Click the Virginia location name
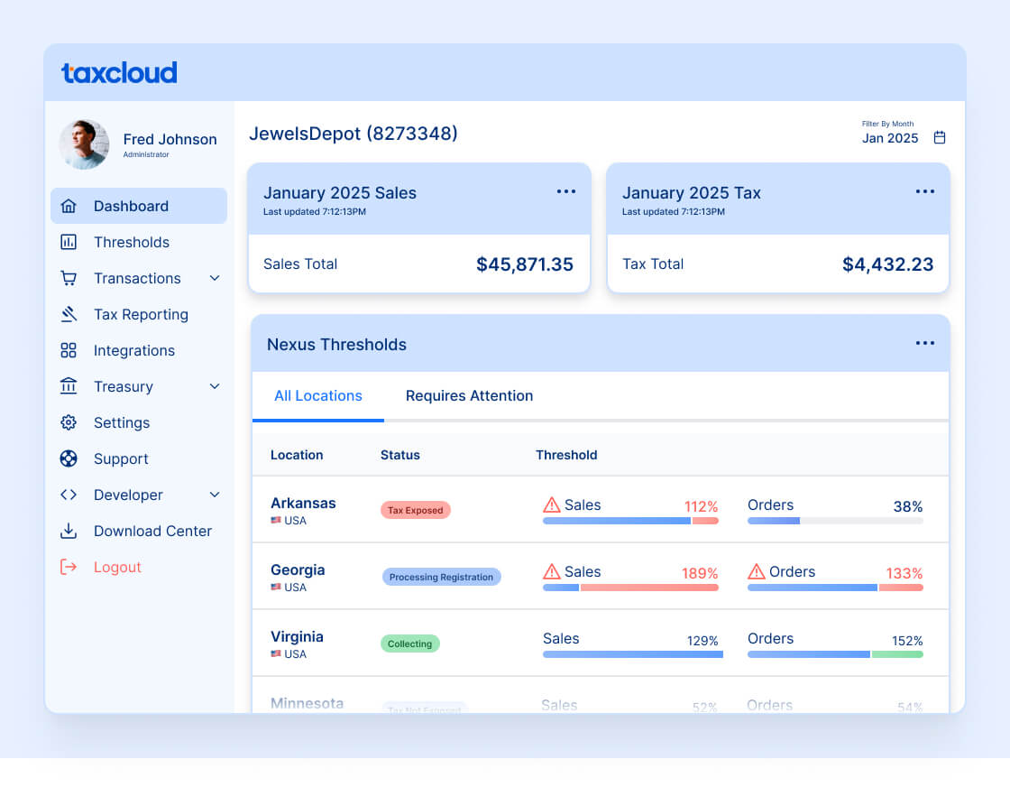The width and height of the screenshot is (1010, 787). 297,637
